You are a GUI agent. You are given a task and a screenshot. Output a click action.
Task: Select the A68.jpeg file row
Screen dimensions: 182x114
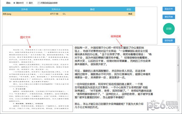(69, 14)
